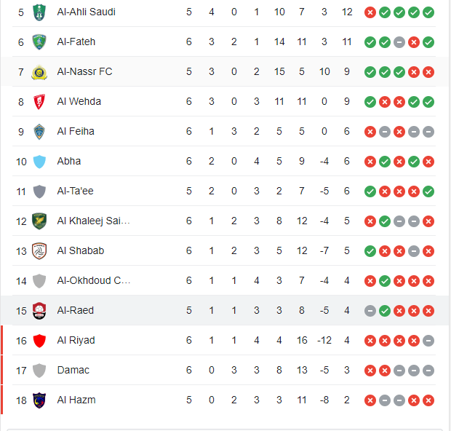Screen dimensions: 451x431
Task: Click Al-Nassr FC's last loss result icon
Action: click(x=428, y=72)
